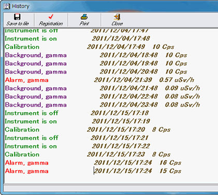Click the timestamp 2011/12/04/21:48
The width and height of the screenshot is (218, 195).
coord(128,88)
